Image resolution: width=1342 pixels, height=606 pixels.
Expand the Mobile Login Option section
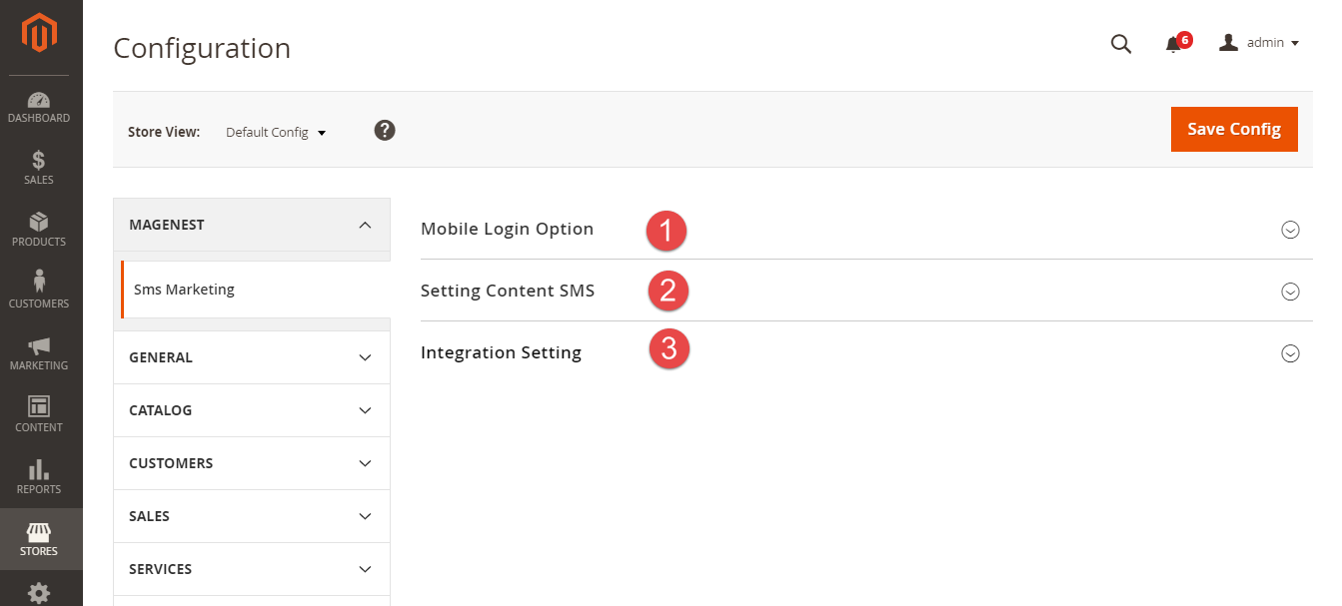(1290, 230)
